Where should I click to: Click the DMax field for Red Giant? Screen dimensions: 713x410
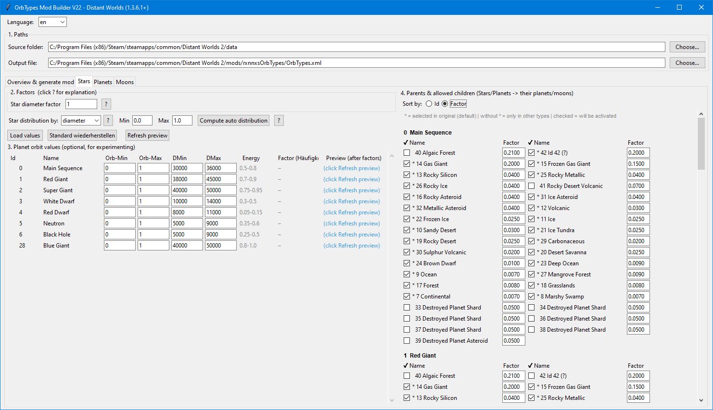pos(220,179)
